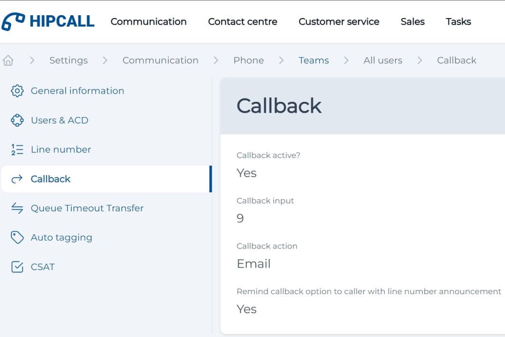Click the Queue Timeout Transfer arrows icon
Screen dimensions: 505x337
click(17, 208)
